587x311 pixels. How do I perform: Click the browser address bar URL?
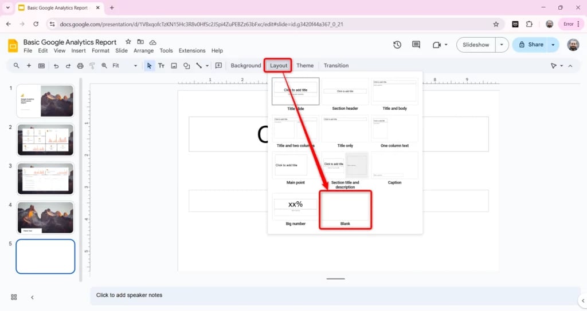click(201, 24)
